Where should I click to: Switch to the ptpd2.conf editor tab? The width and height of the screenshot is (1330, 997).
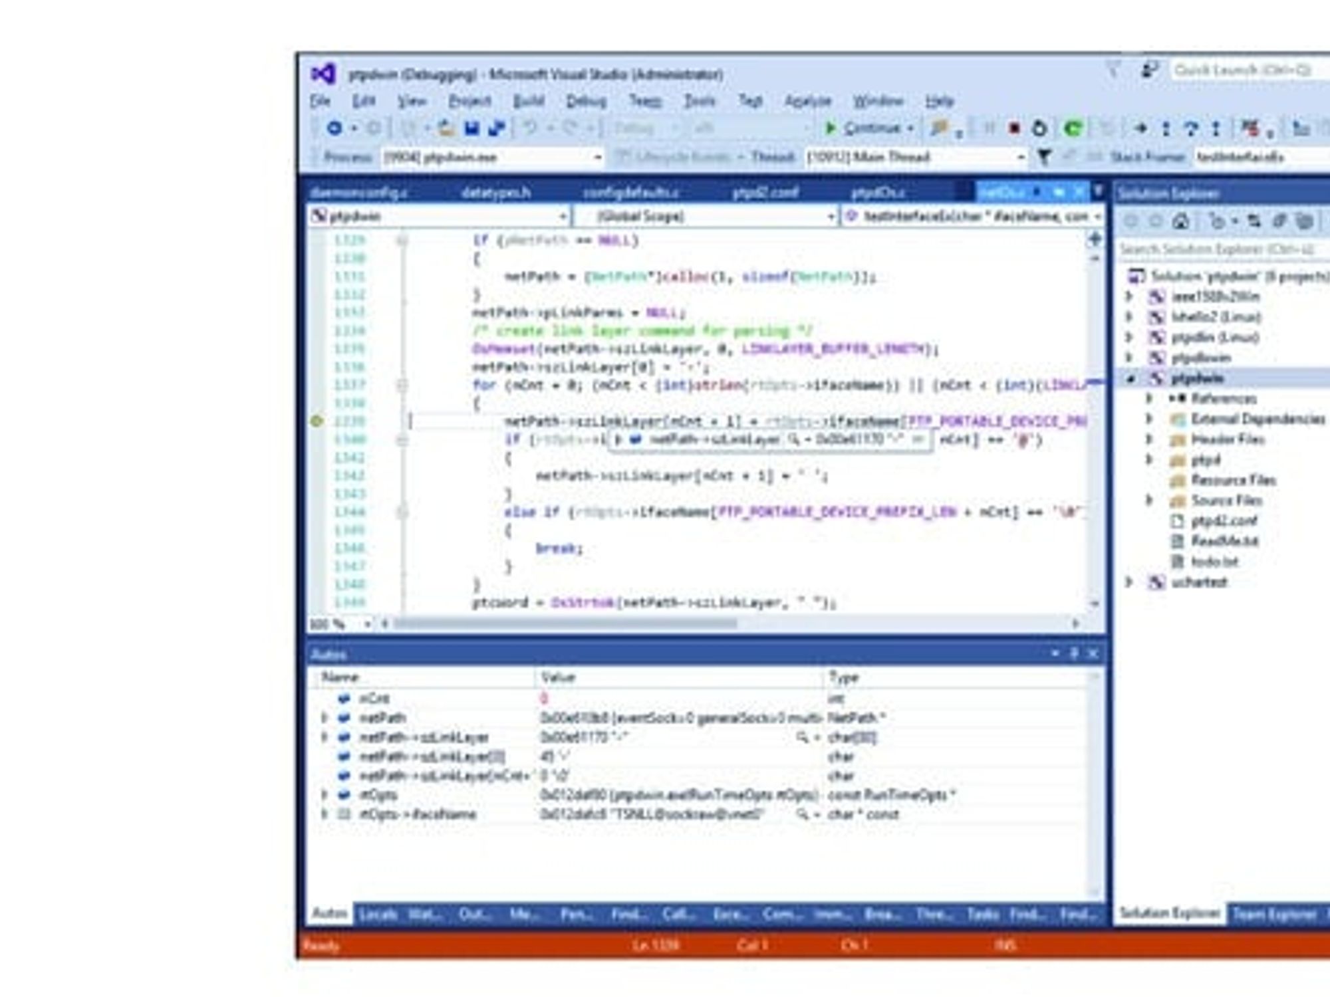tap(765, 193)
